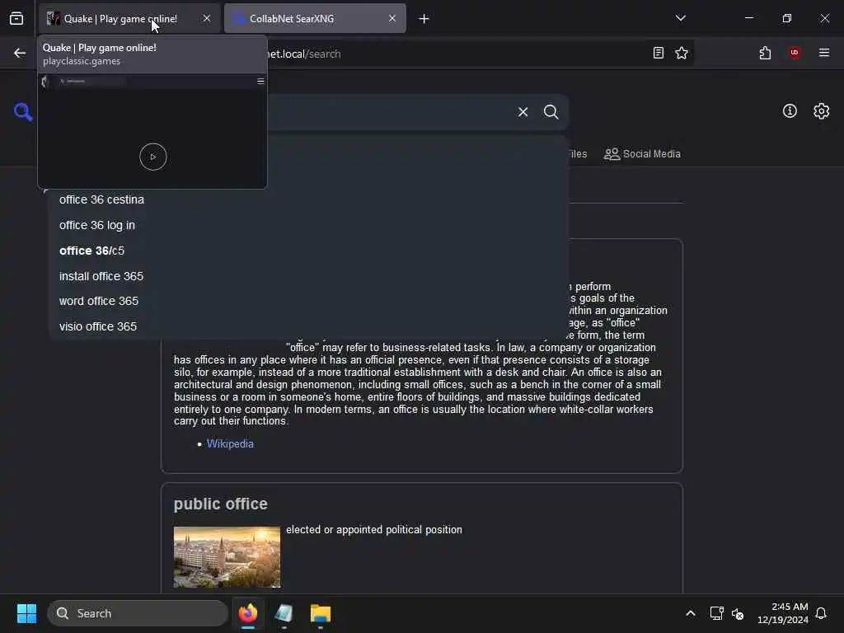Switch to the Quake Play game online tab

point(129,18)
